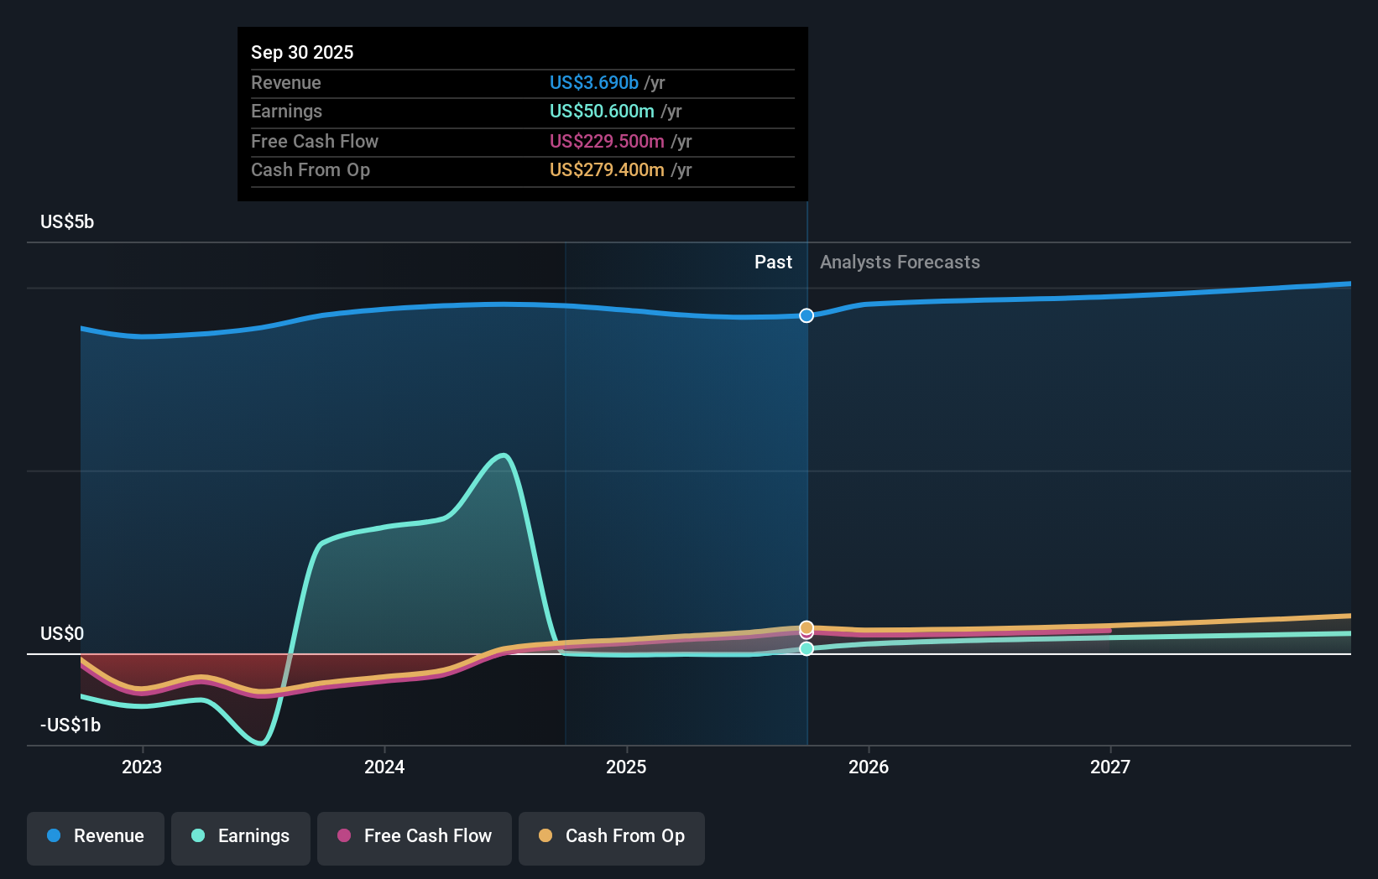The height and width of the screenshot is (879, 1378).
Task: Click the Earnings value US$50.600m in tooltip
Action: click(601, 111)
